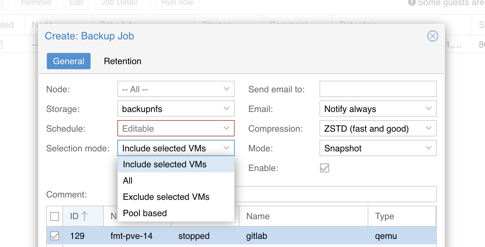Select the General tab
485x247 pixels.
click(x=69, y=61)
